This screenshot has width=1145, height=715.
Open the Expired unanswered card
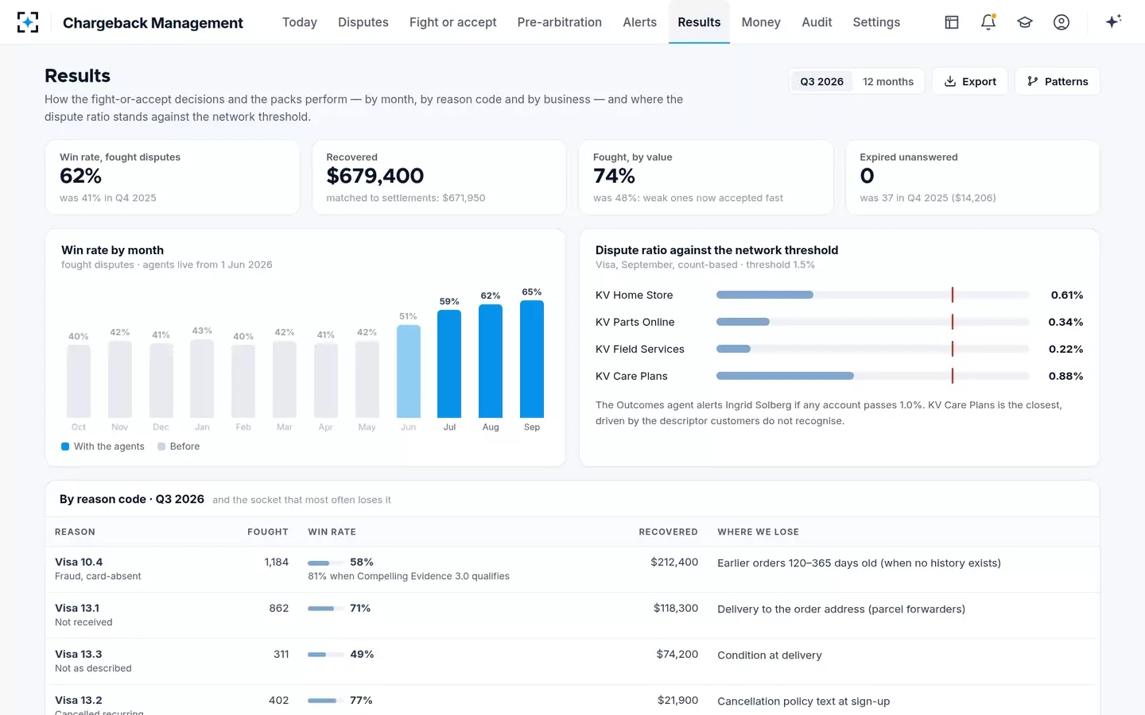click(x=972, y=177)
